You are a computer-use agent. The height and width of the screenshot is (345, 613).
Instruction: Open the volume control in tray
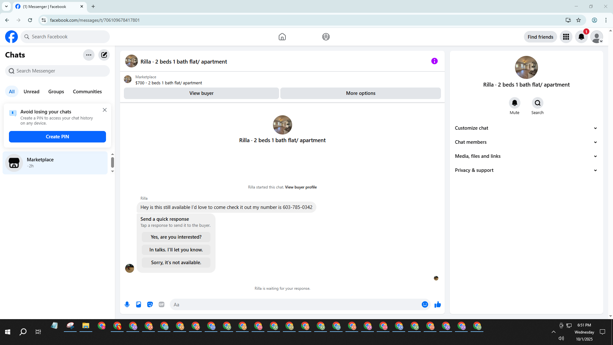pos(561,338)
